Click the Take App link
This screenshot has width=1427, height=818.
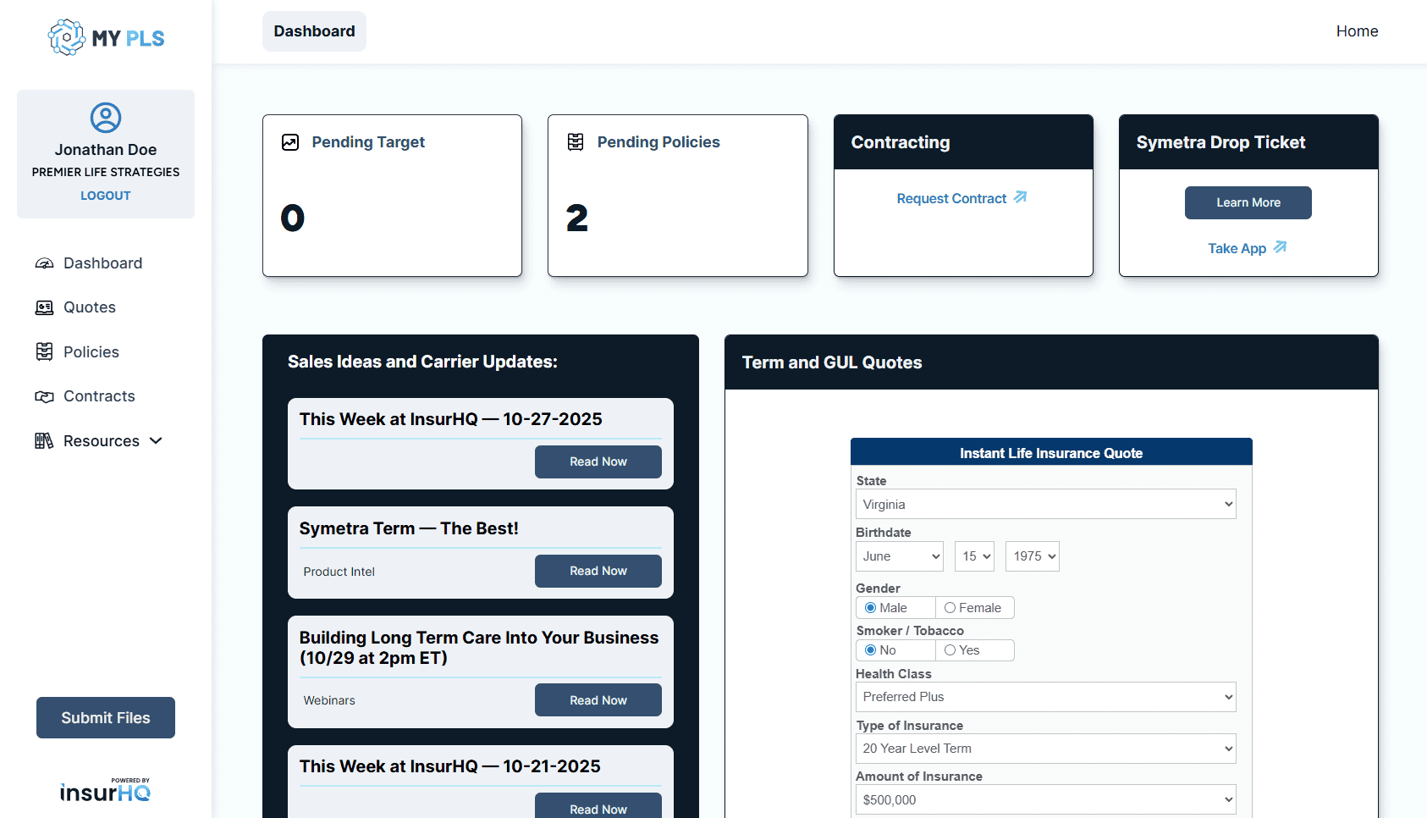click(x=1237, y=248)
